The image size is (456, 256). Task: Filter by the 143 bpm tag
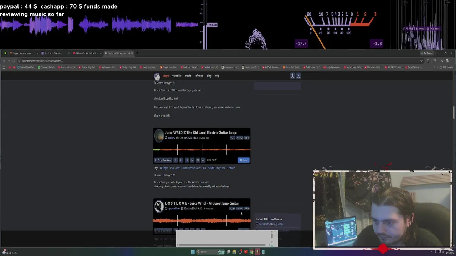click(x=164, y=168)
